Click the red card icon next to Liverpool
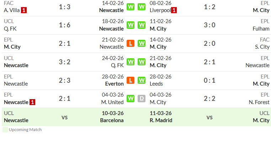 [x=174, y=10]
